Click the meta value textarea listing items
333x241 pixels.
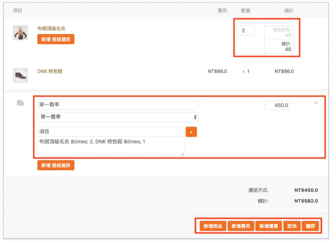pyautogui.click(x=111, y=146)
